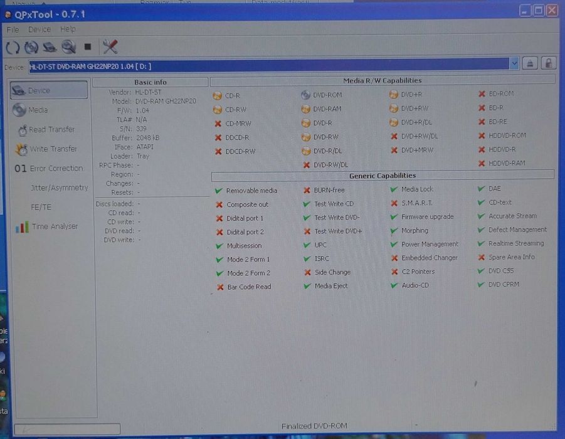
Task: Open the FE/TE tab
Action: click(41, 207)
